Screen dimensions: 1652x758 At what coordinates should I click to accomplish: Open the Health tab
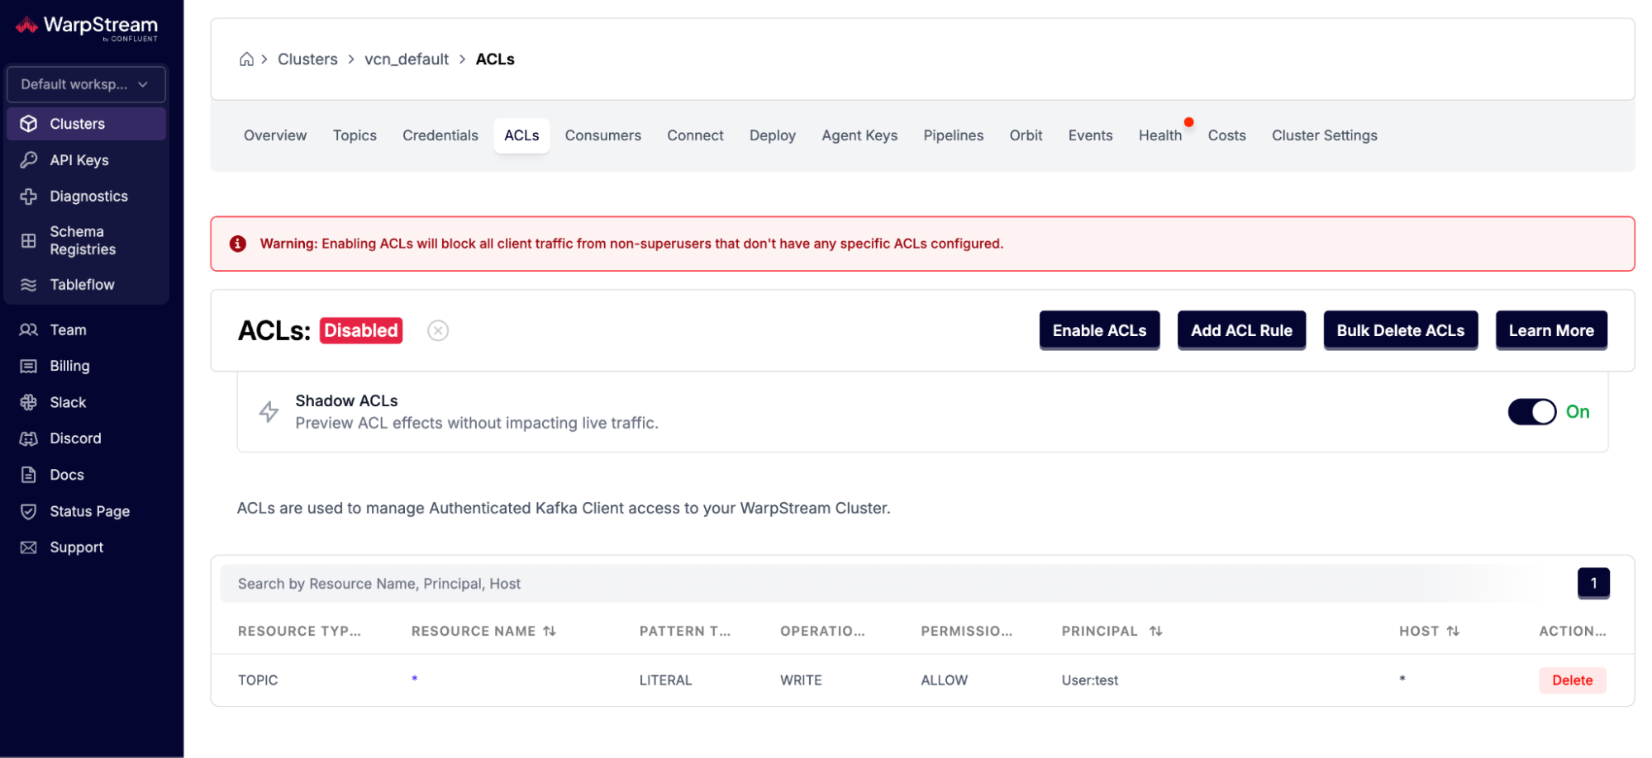tap(1159, 135)
